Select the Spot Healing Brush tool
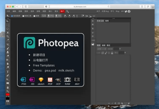Image resolution: width=159 pixels, height=109 pixels. coord(8,45)
